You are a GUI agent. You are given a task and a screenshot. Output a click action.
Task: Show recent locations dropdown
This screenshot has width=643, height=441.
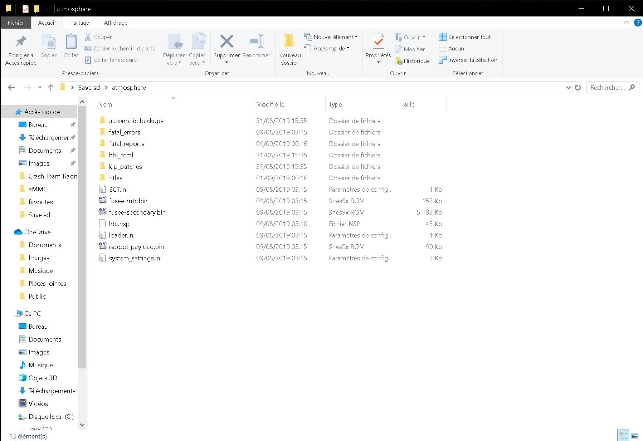tap(40, 88)
